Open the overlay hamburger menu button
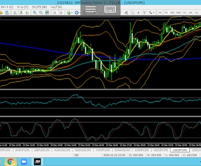Screen dimensions: 201x166 click(x=90, y=9)
